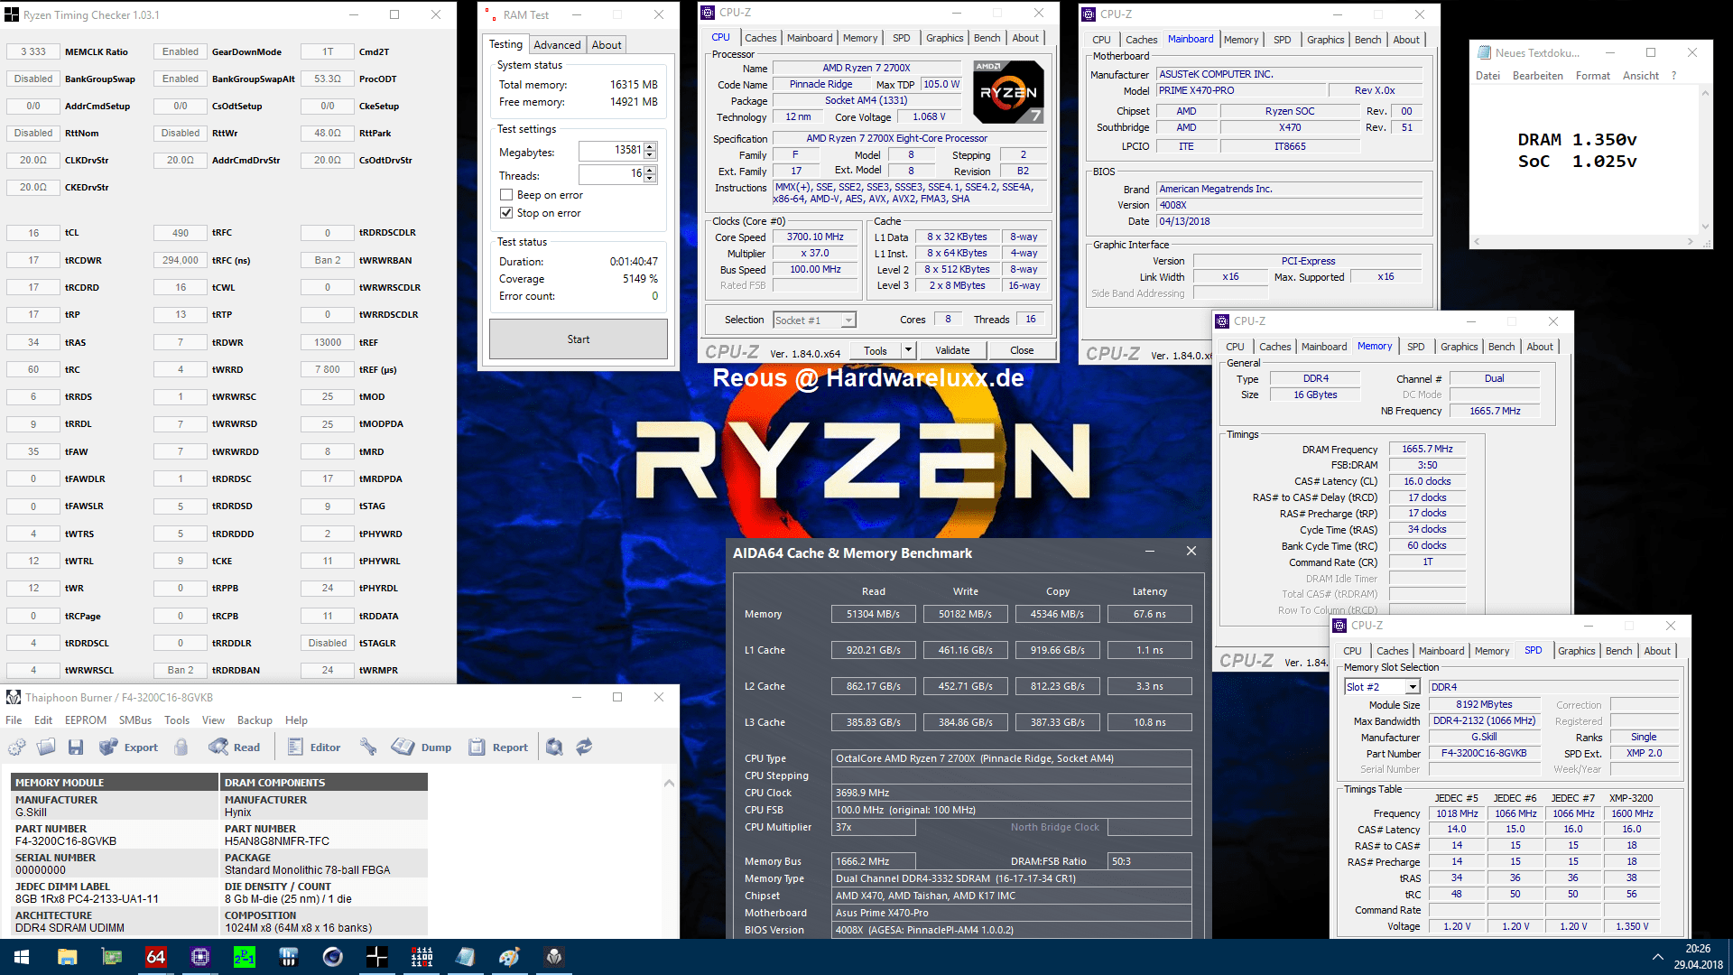
Task: Click the Start button in RAM Test
Action: point(579,339)
